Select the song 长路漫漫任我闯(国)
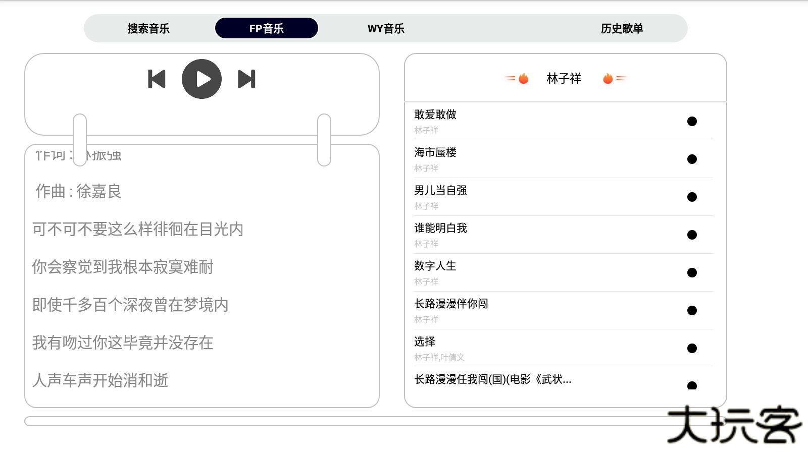The image size is (808, 454). (x=492, y=380)
